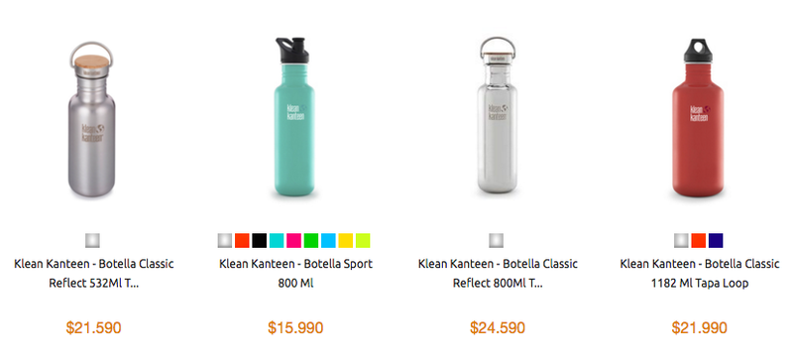The width and height of the screenshot is (793, 364).
Task: Open the teal Botella Sport bottle image
Action: point(294,117)
